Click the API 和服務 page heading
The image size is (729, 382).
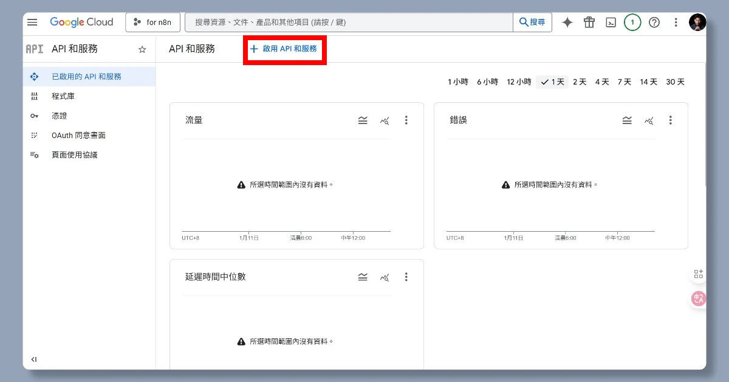coord(192,49)
